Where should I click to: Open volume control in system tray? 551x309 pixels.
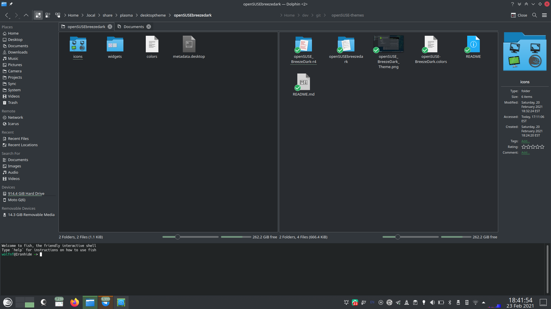coord(432,302)
